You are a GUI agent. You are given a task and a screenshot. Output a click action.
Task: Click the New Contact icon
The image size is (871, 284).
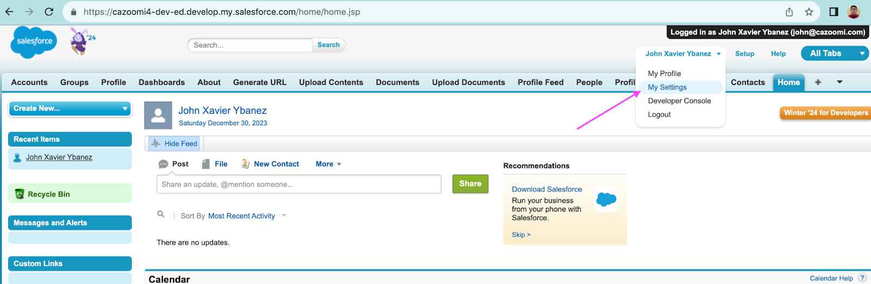(x=246, y=164)
